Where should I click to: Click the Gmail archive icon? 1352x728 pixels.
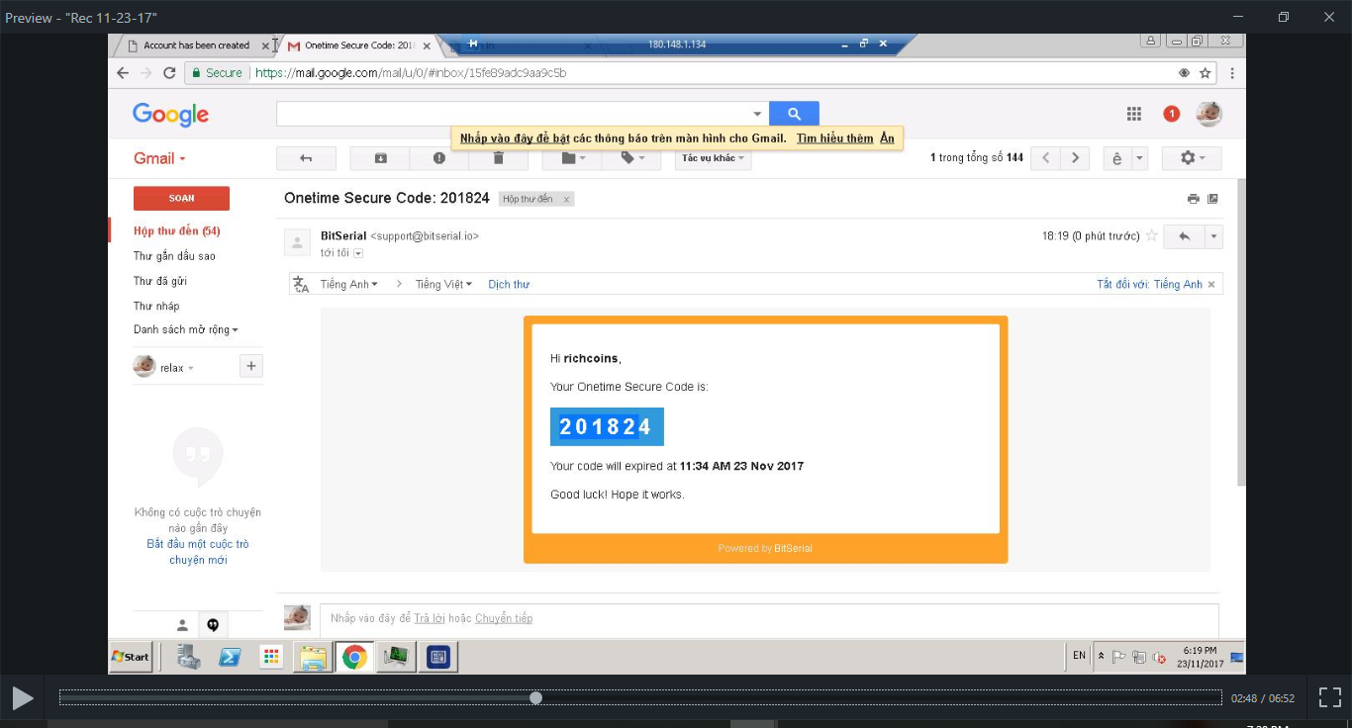click(x=381, y=158)
